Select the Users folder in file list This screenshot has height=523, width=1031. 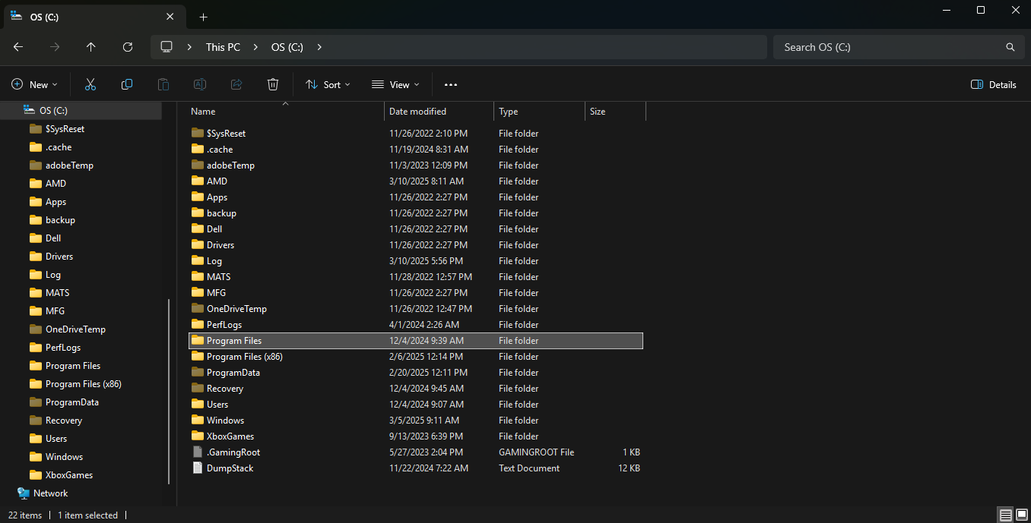416,405
